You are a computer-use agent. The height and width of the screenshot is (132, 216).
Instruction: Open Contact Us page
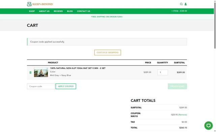[83, 11]
